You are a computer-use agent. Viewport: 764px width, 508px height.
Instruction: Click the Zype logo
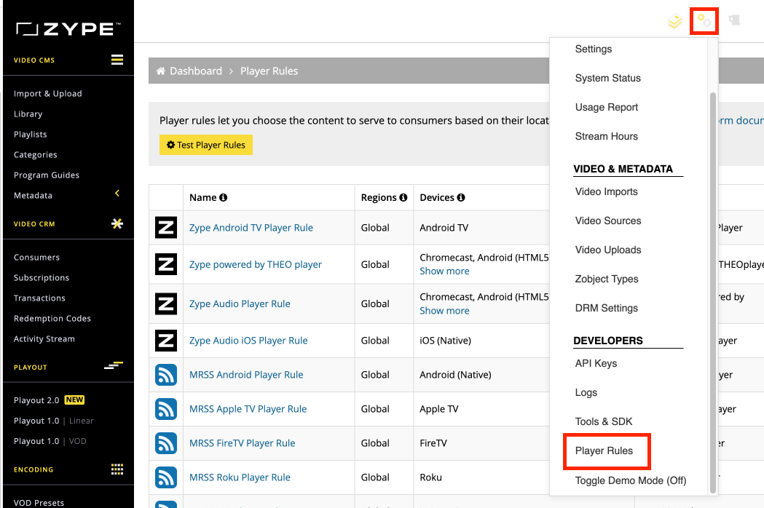68,28
